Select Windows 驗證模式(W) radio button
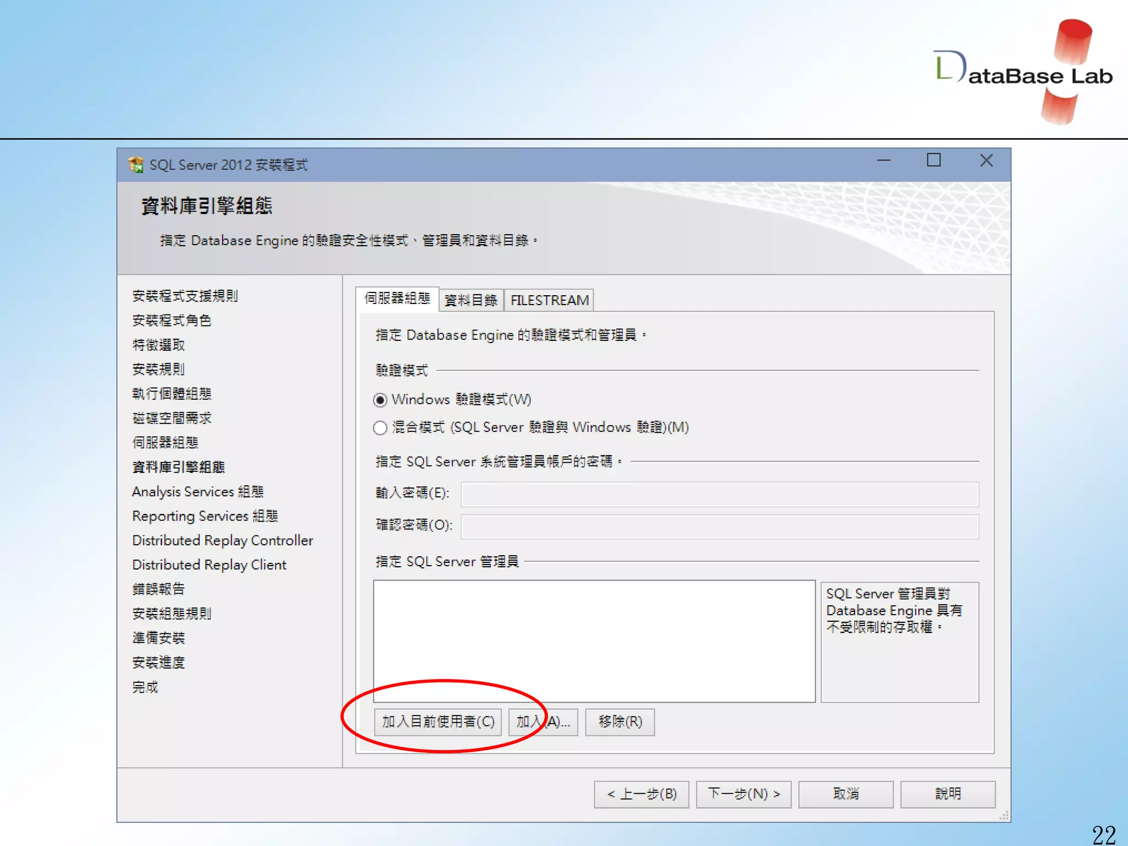Viewport: 1128px width, 846px height. coord(380,400)
